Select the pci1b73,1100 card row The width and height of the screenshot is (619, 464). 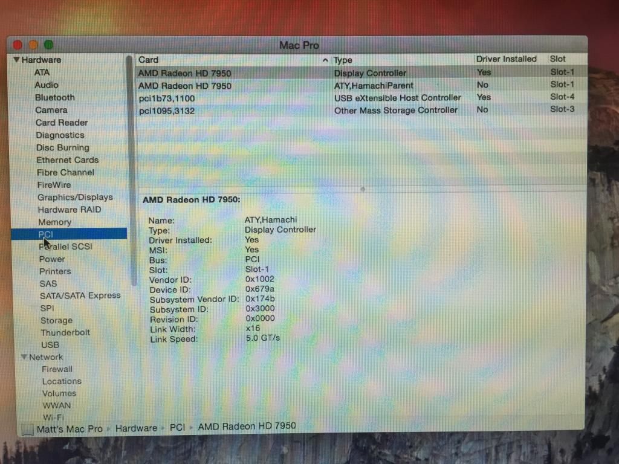(361, 98)
